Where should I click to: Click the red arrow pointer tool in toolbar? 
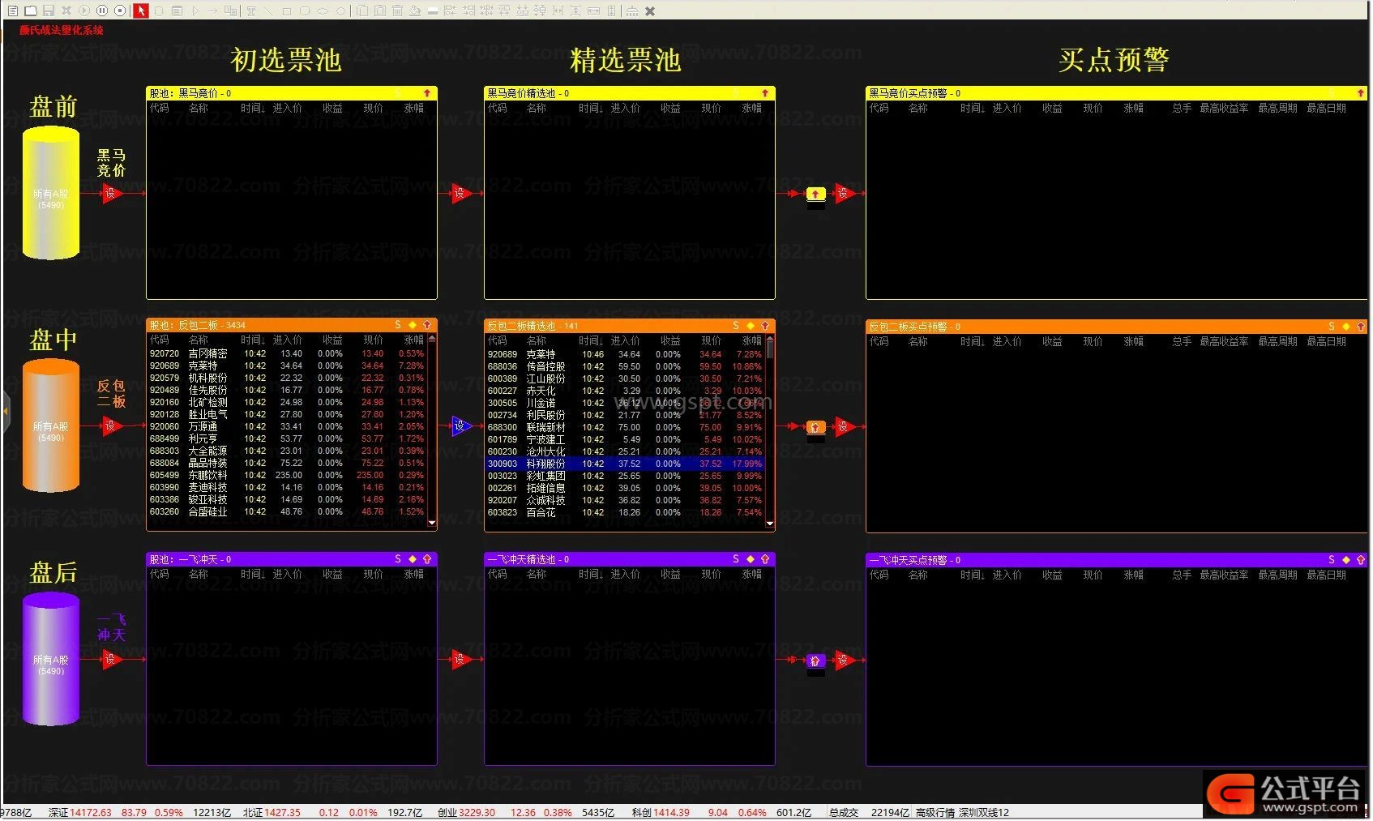[141, 11]
